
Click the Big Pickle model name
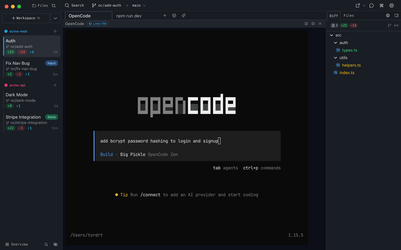pyautogui.click(x=133, y=154)
